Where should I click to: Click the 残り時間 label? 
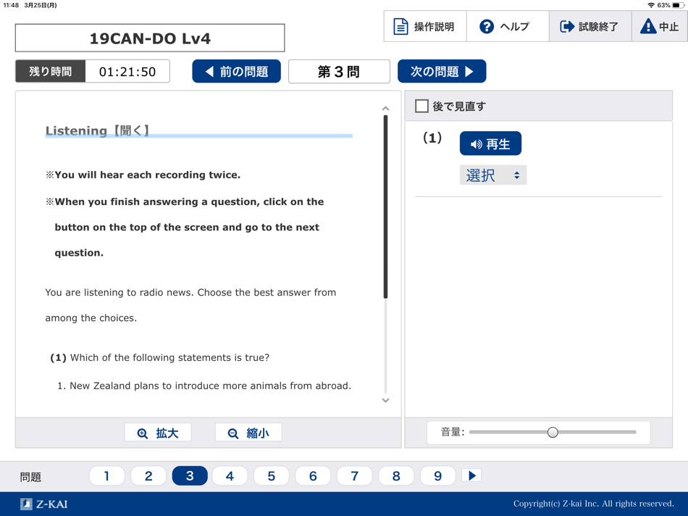pyautogui.click(x=51, y=72)
